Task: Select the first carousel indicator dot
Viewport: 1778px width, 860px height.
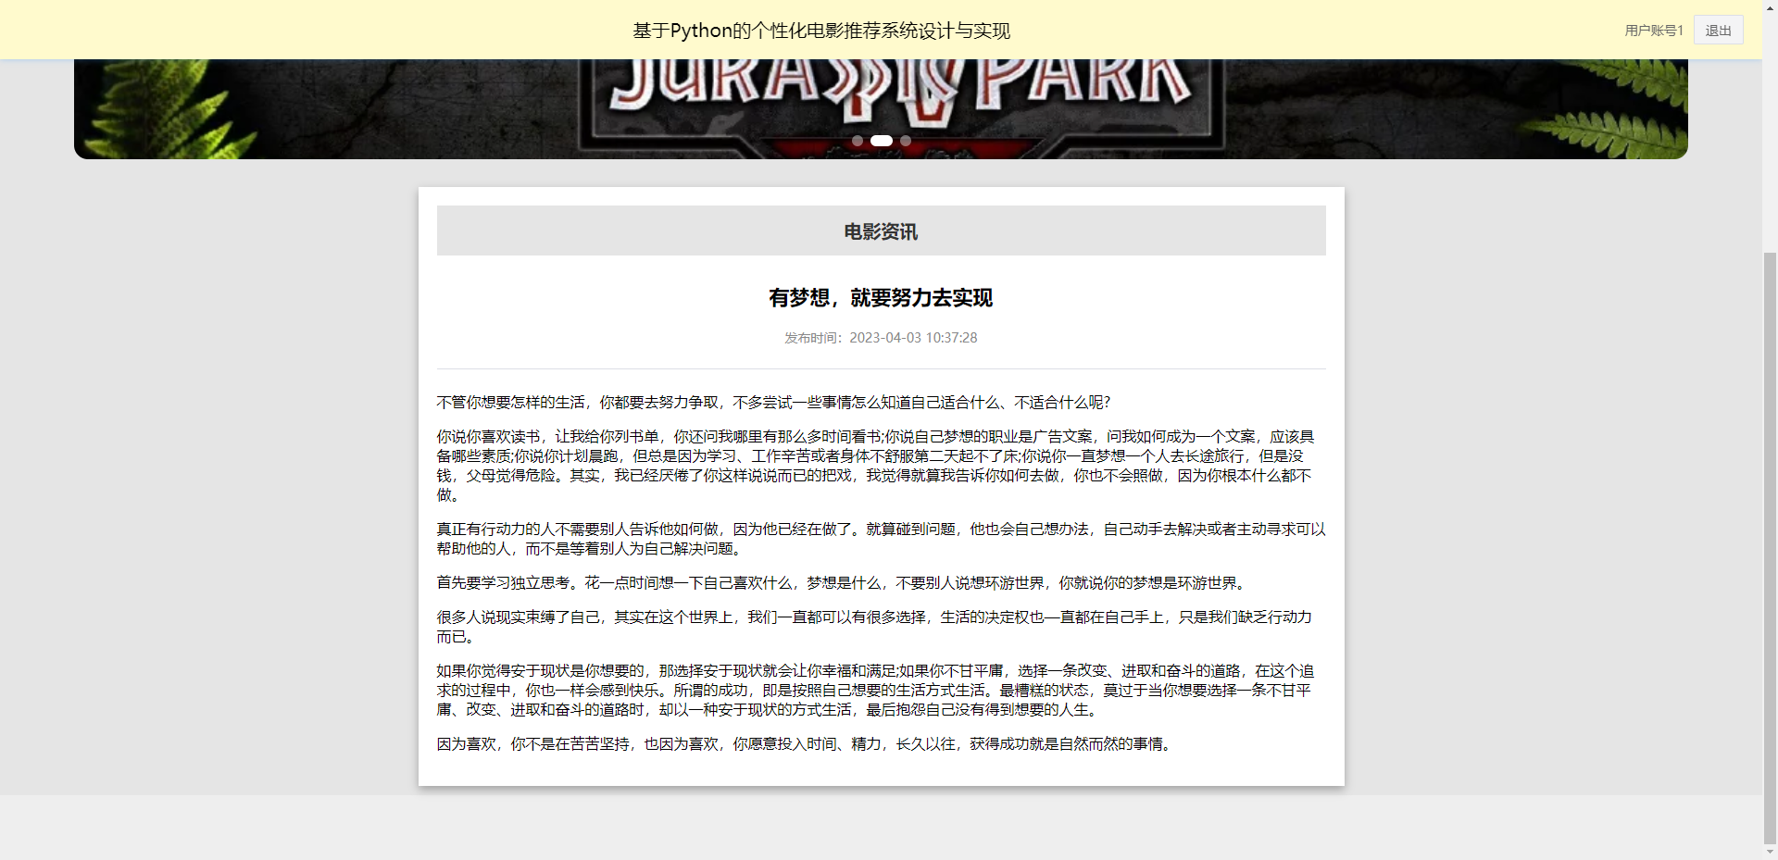Action: point(858,140)
